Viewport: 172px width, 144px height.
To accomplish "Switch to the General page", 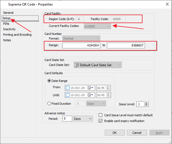I will point(8,13).
